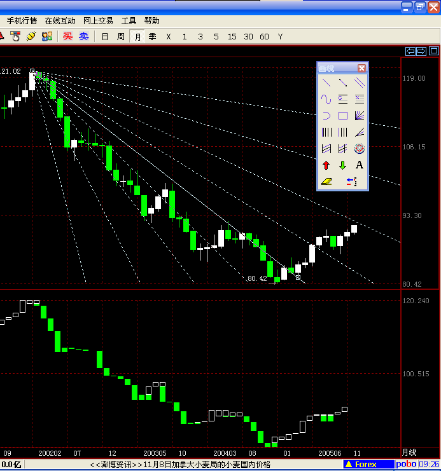This screenshot has height=471, width=441.
Task: Place a green down arrow marker
Action: pos(343,165)
